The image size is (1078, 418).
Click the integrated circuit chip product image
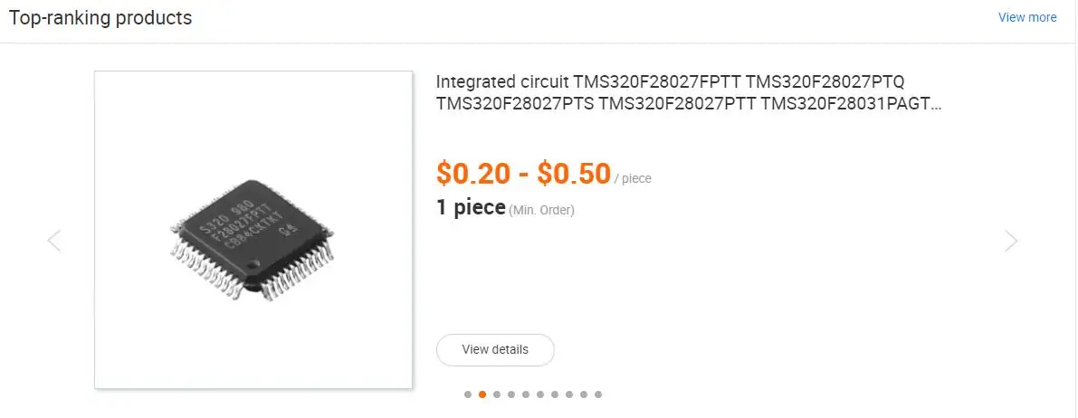point(253,230)
